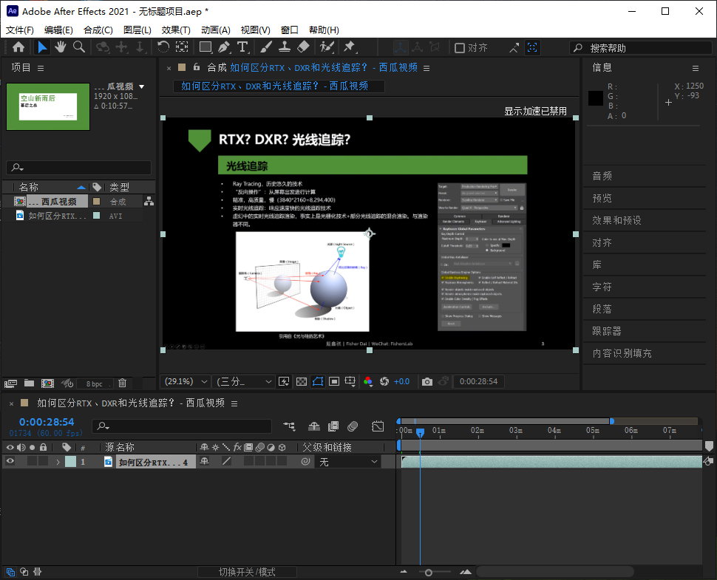Click the camera Take Snapshot icon
The image size is (717, 580).
tap(427, 382)
